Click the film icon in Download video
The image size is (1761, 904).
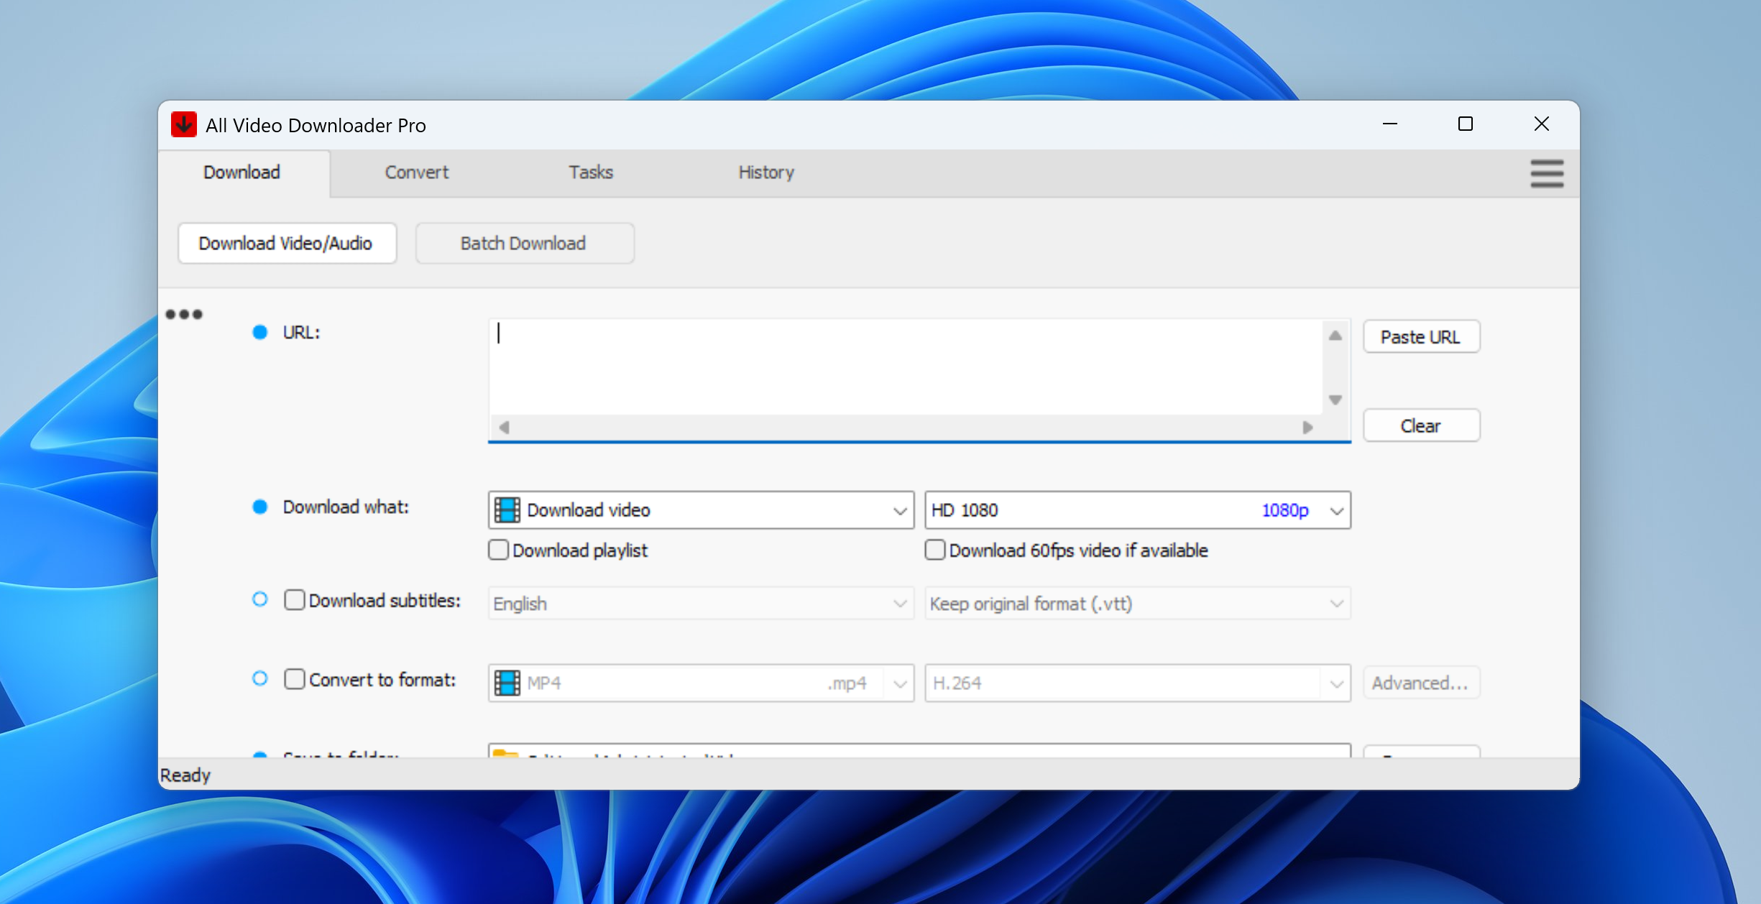coord(507,510)
